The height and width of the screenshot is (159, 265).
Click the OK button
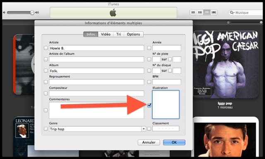tap(174, 142)
